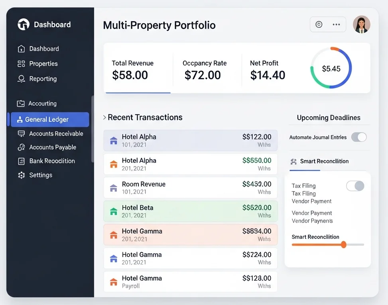Image resolution: width=388 pixels, height=305 pixels.
Task: Toggle Automate Journal Entries switch
Action: [x=359, y=137]
